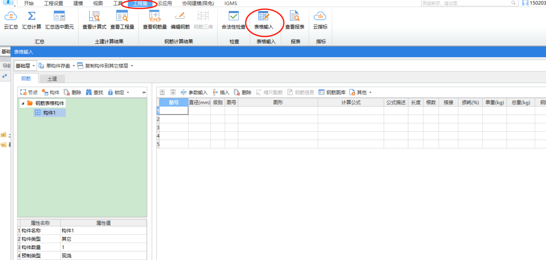Screen dimensions: 546x260
Task: Select 钢筋表格构件 folder
Action: pos(46,103)
